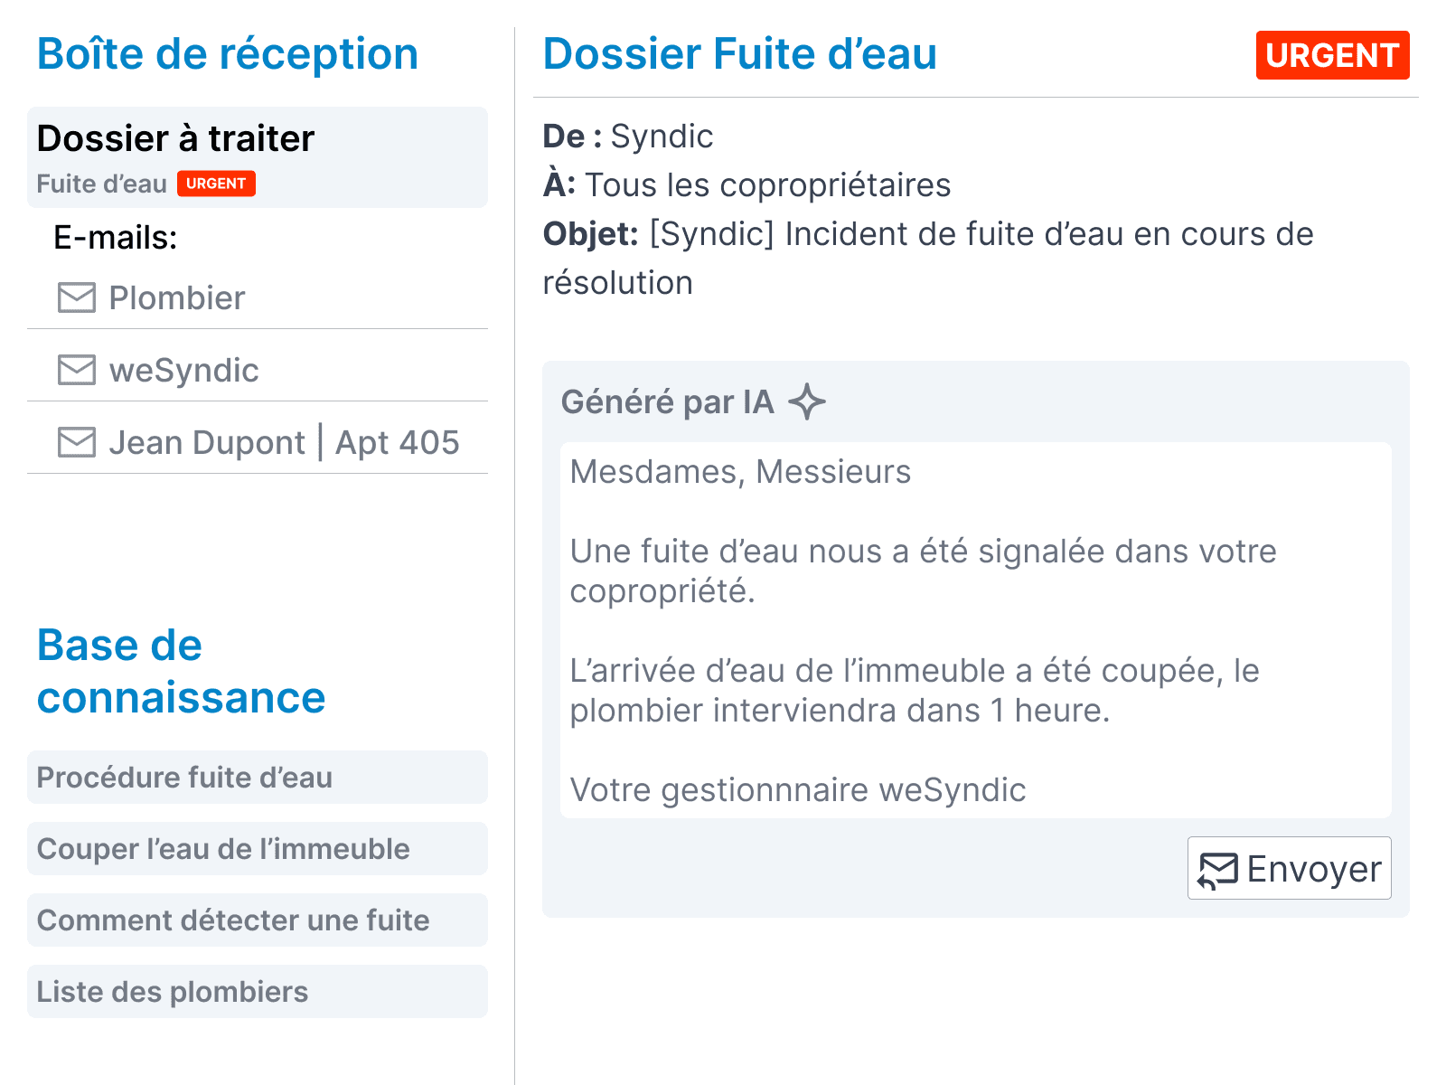Screen dimensions: 1446x1085
Task: Open Procédure fuite d'eau article
Action: 258,777
